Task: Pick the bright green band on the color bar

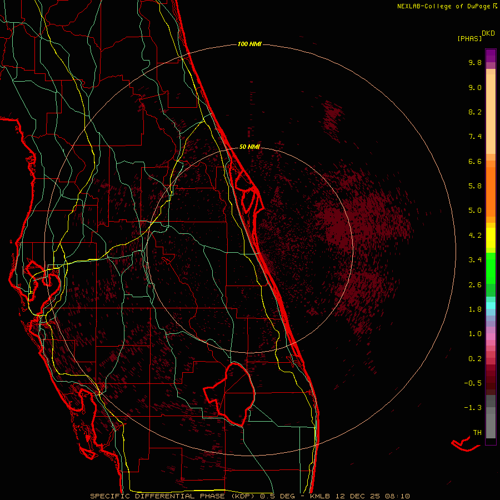Action: 491,268
